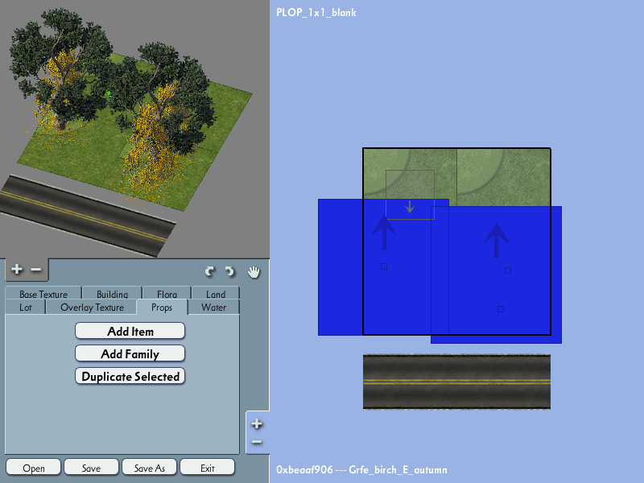Click the Save As button
The height and width of the screenshot is (483, 644).
click(x=150, y=468)
